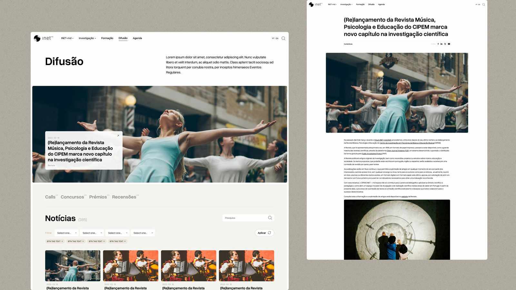Open the second news card accordion thumbnail

[x=131, y=266]
